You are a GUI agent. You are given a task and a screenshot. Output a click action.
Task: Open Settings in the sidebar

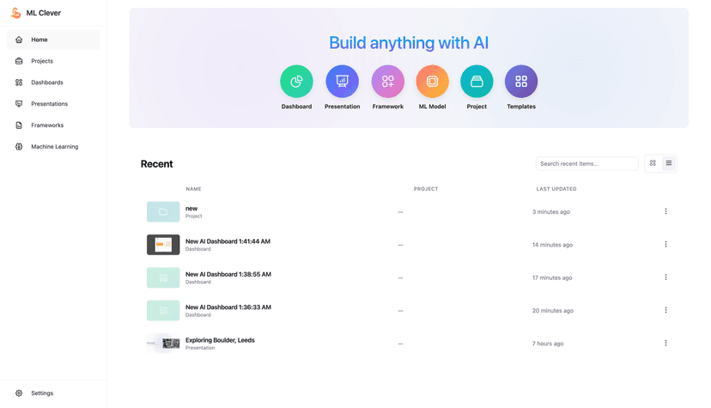pos(42,393)
